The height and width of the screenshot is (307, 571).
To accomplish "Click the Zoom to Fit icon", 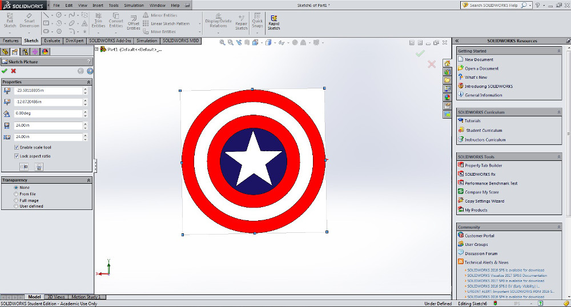I will [x=222, y=43].
